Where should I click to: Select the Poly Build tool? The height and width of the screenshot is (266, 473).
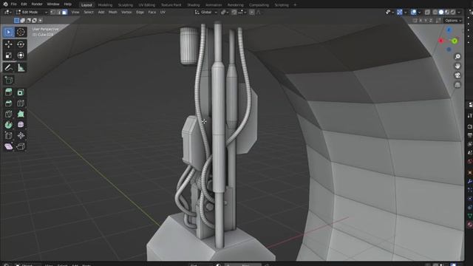tap(21, 114)
